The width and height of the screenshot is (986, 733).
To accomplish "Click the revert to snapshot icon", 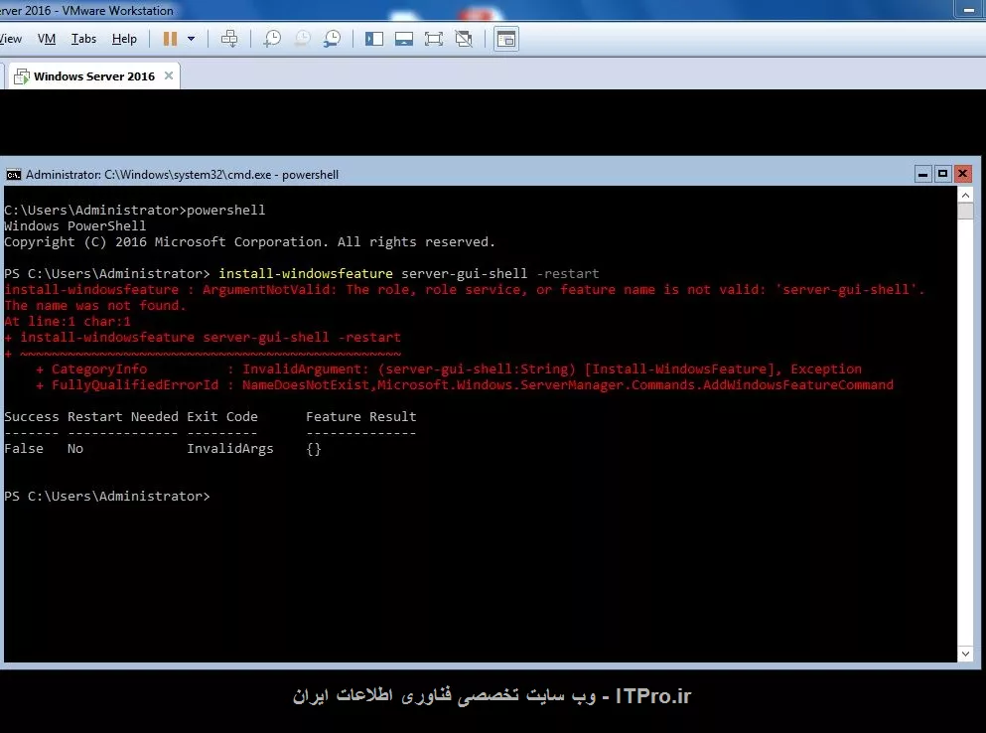I will 303,39.
